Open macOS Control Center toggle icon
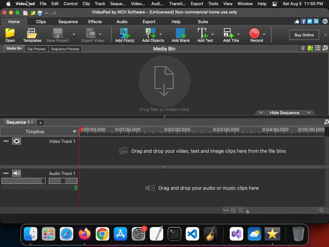Viewport: 329px width, 247px height. [274, 4]
